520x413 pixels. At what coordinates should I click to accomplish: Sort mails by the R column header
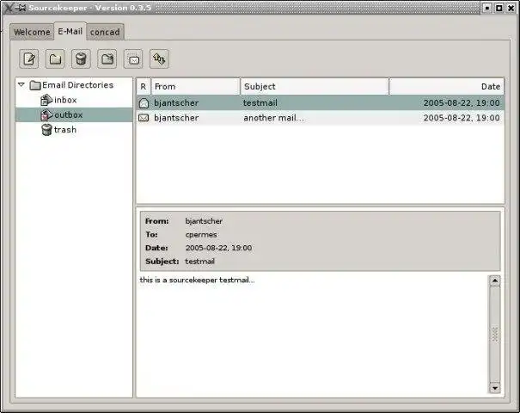pos(144,87)
